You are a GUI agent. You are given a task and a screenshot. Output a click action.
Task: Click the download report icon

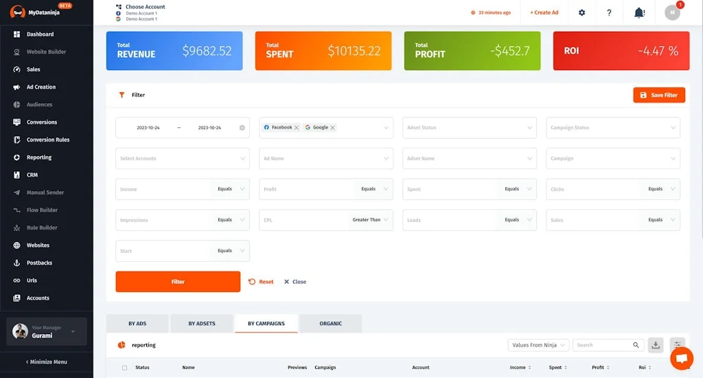click(x=656, y=345)
